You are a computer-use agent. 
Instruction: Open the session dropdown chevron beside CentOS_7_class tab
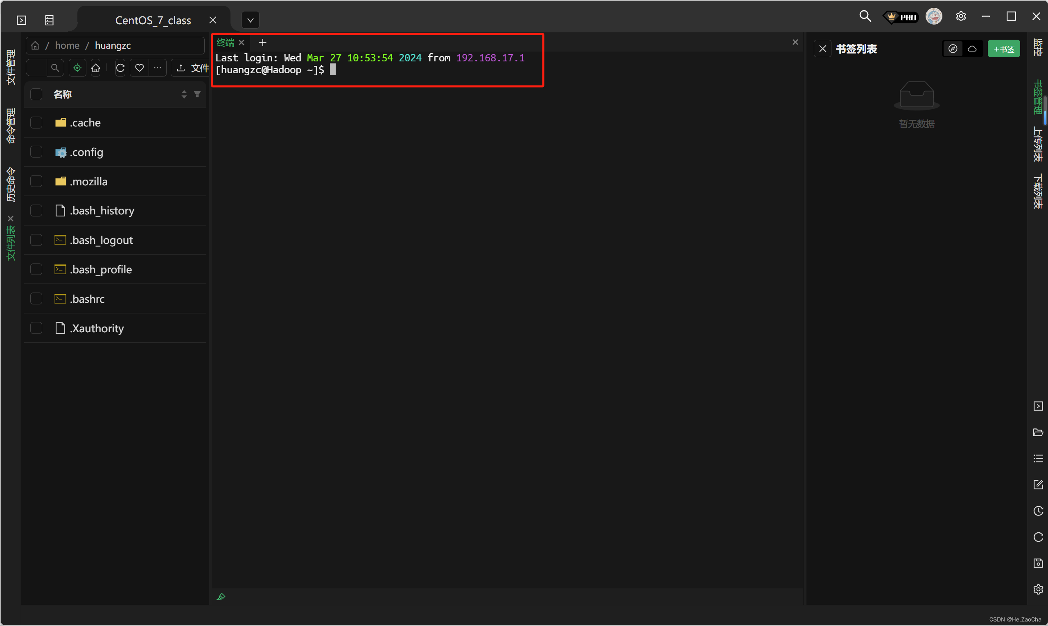tap(250, 20)
